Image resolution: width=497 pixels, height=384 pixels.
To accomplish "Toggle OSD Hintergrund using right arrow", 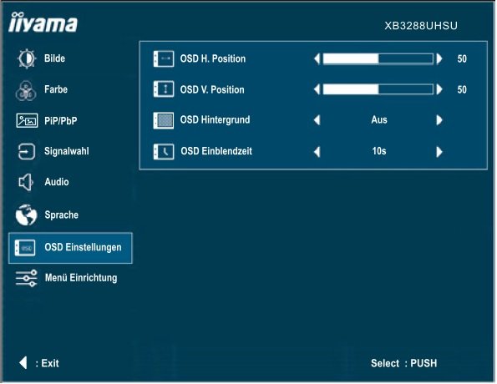I will click(439, 120).
